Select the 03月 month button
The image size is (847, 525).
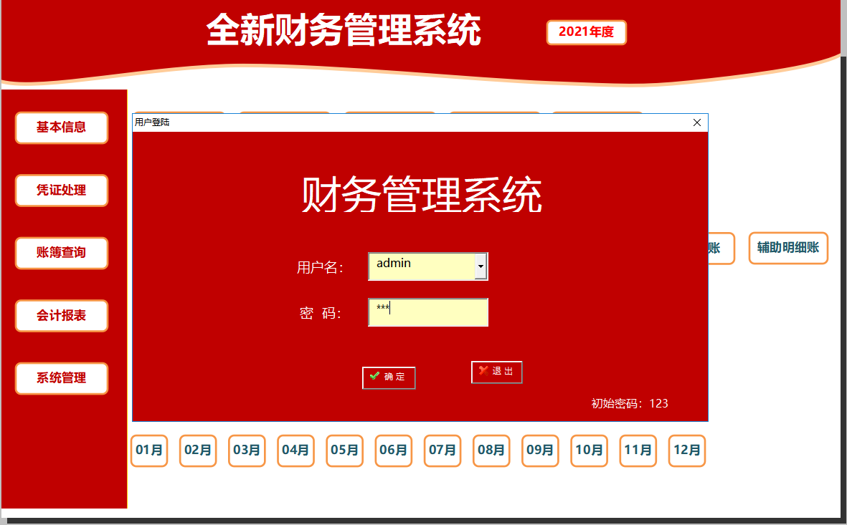pos(246,451)
